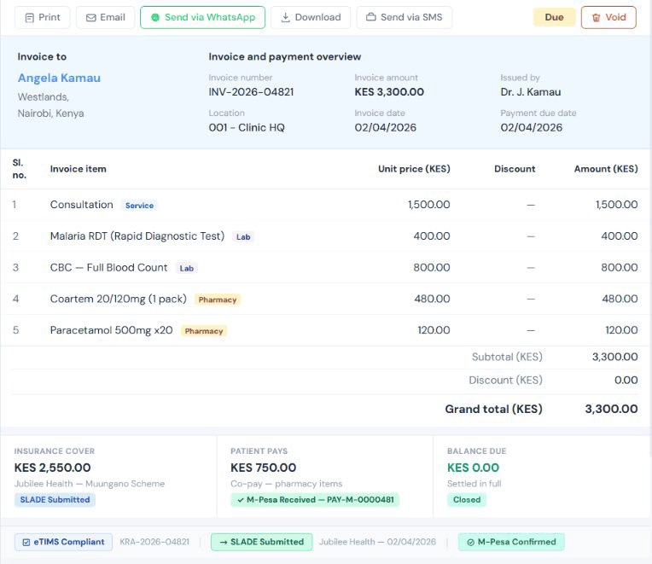Click the Grand total (KES) amount

click(x=611, y=409)
